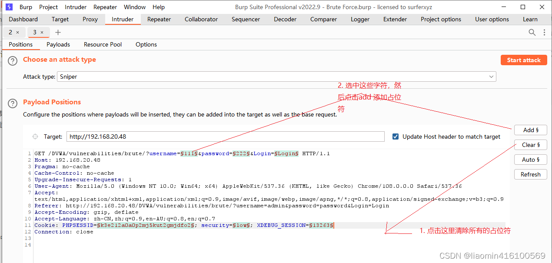Click the Refresh button
This screenshot has height=263, width=552.
[531, 174]
